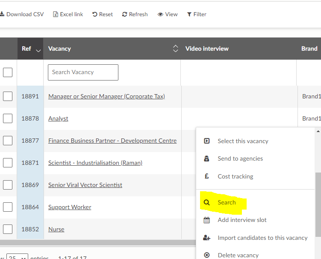
Task: Tick the checkbox for vacancy 18891
Action: coord(8,96)
